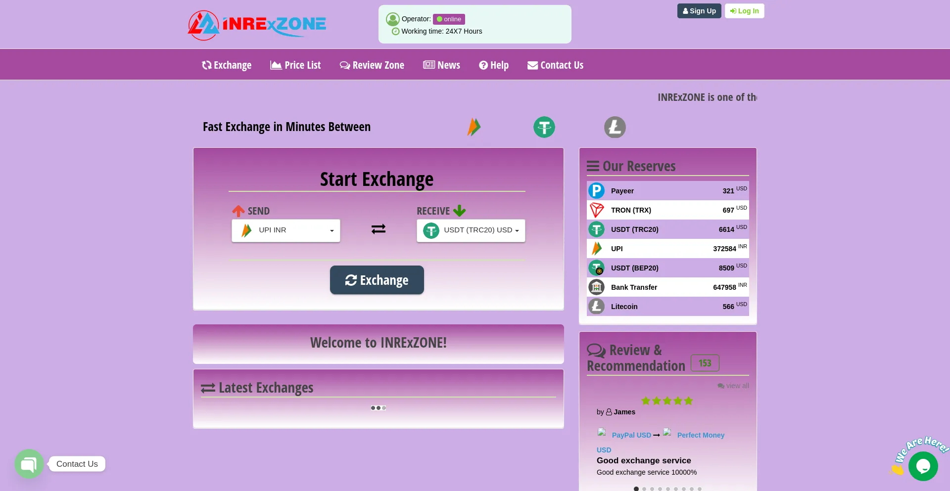The height and width of the screenshot is (491, 950).
Task: Select the Bank Transfer reserve label
Action: coord(634,287)
